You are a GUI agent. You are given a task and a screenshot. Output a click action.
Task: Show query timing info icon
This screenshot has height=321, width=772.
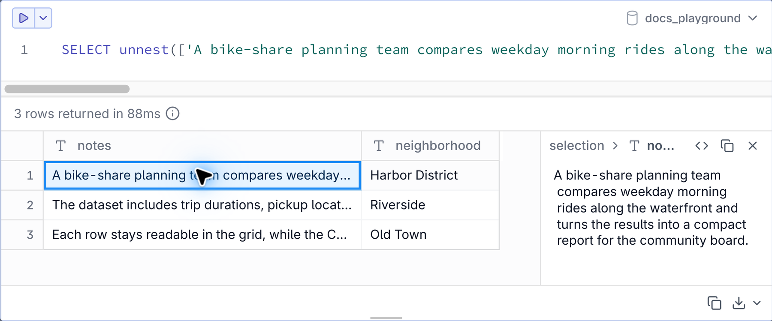tap(172, 114)
